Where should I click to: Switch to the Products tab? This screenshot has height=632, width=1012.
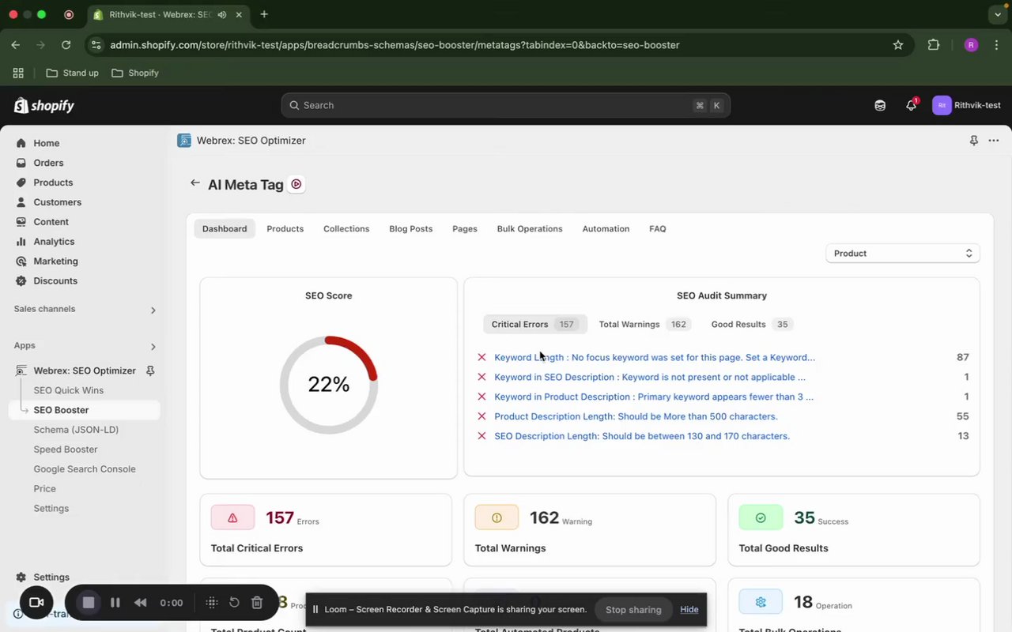click(x=285, y=229)
